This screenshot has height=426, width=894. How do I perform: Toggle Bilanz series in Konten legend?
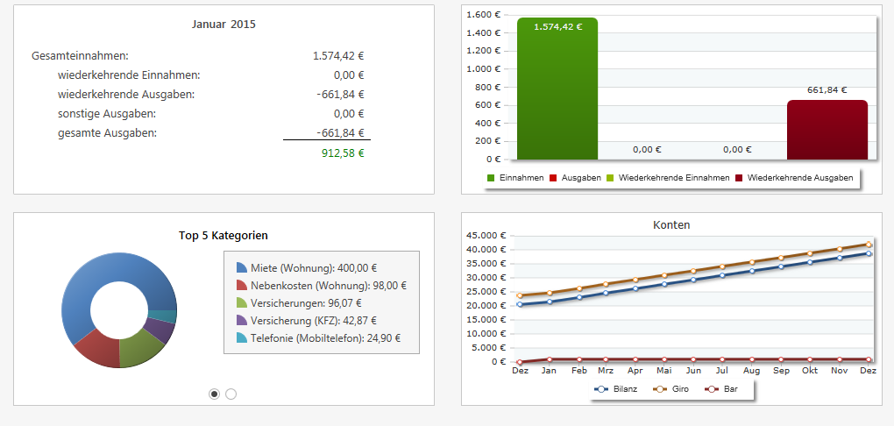point(616,389)
